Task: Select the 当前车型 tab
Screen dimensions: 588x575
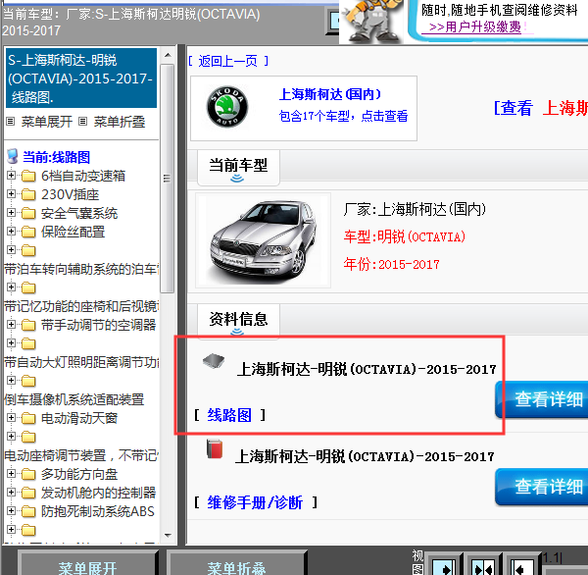Action: (238, 167)
